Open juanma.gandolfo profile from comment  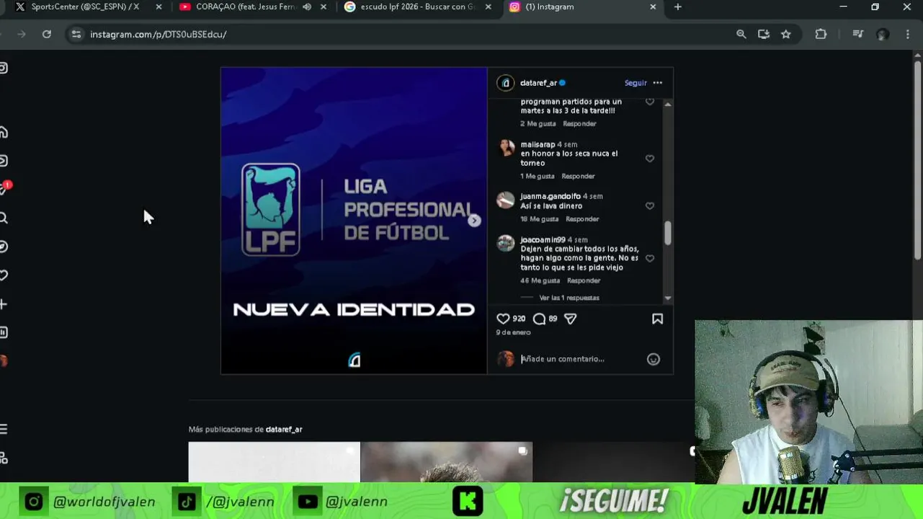550,196
